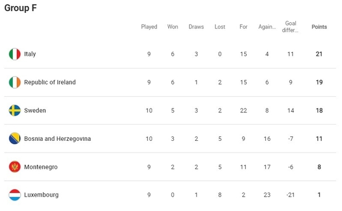Click the Draws column header
The height and width of the screenshot is (211, 342).
(196, 27)
